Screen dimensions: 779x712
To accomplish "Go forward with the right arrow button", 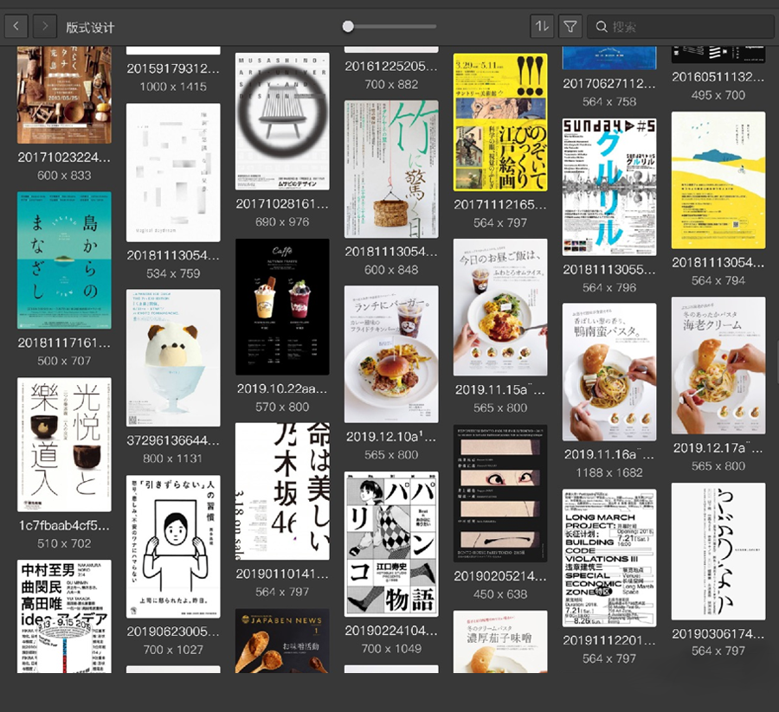I will click(45, 26).
